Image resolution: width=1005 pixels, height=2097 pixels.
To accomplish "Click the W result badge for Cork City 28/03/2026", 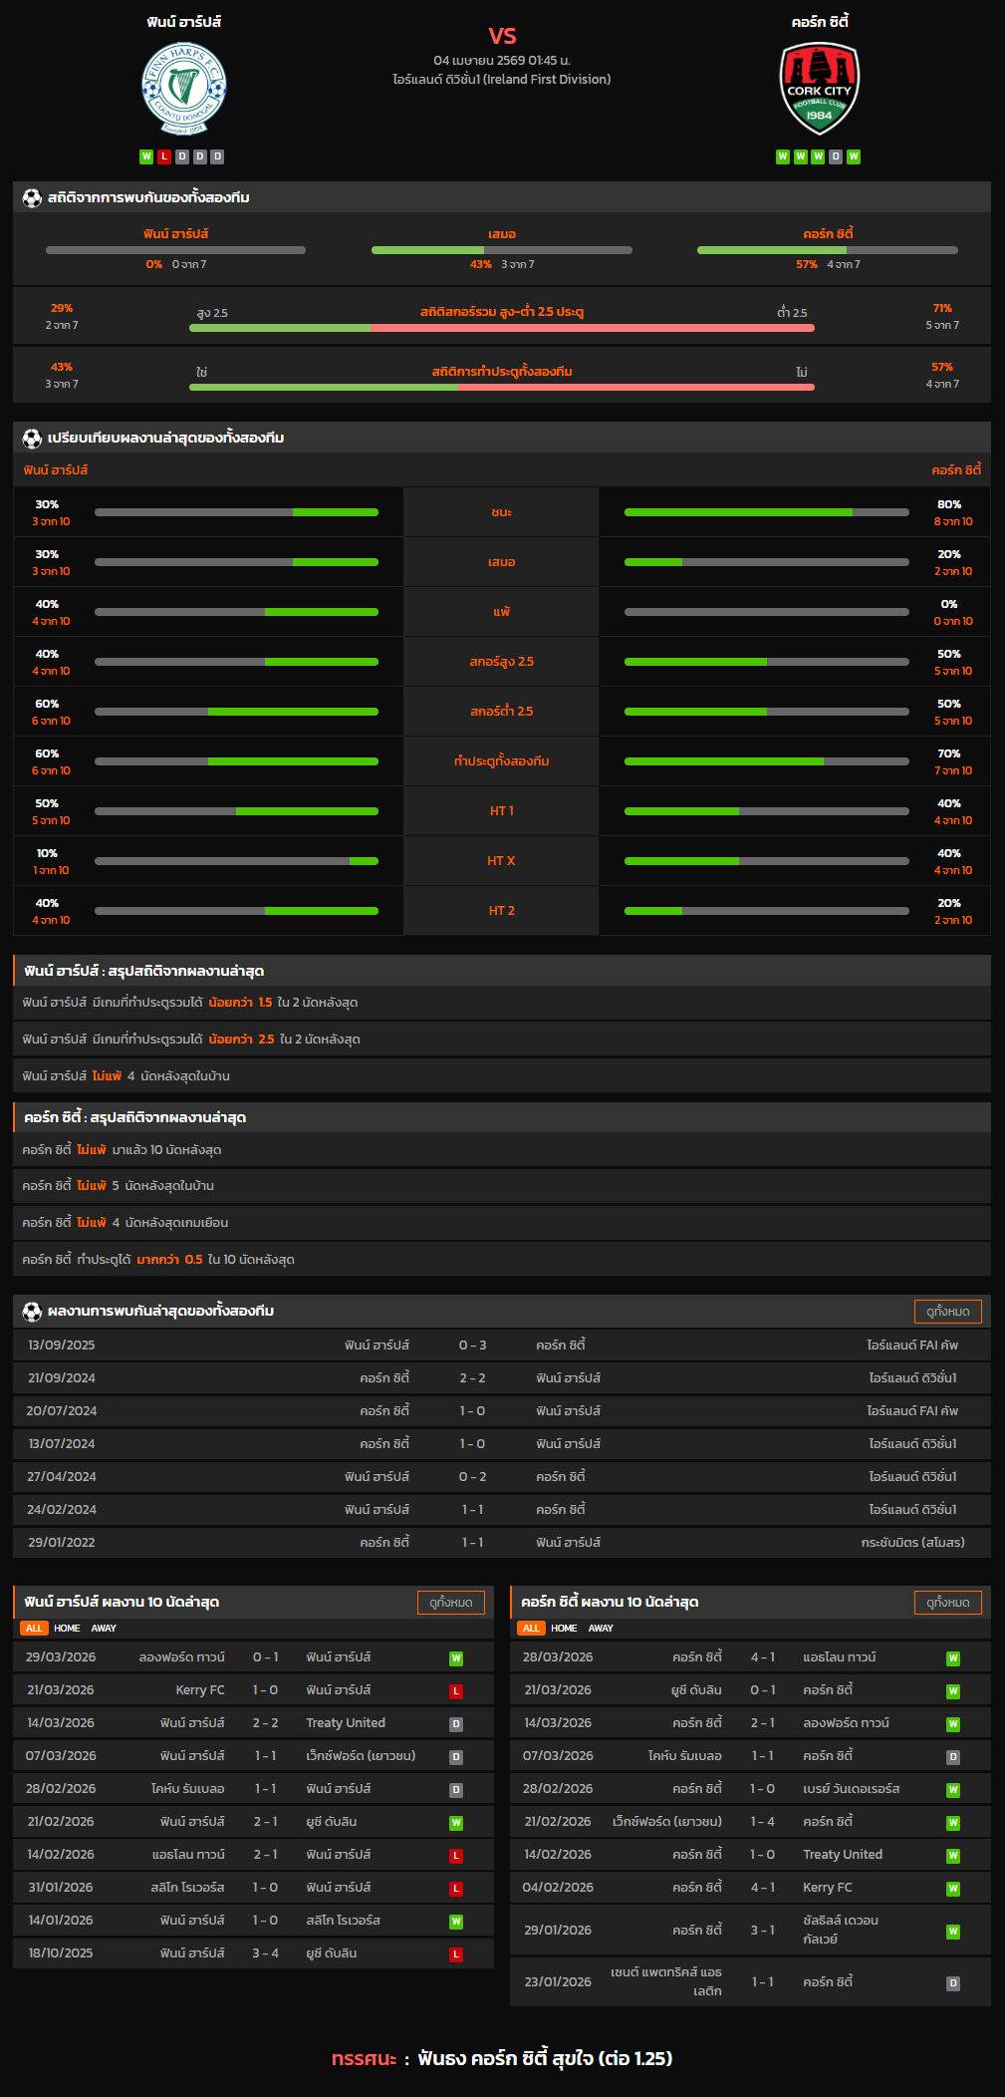I will point(952,1658).
